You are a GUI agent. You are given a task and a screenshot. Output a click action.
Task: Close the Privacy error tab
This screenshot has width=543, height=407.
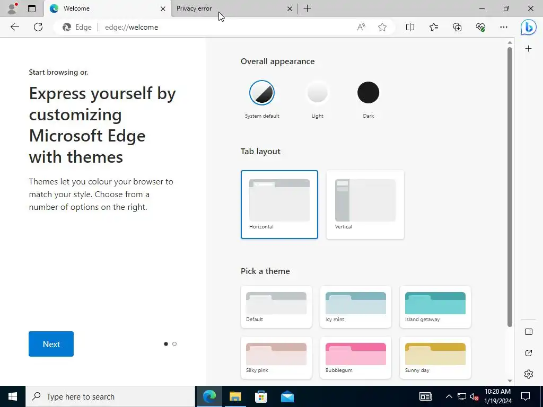point(290,8)
